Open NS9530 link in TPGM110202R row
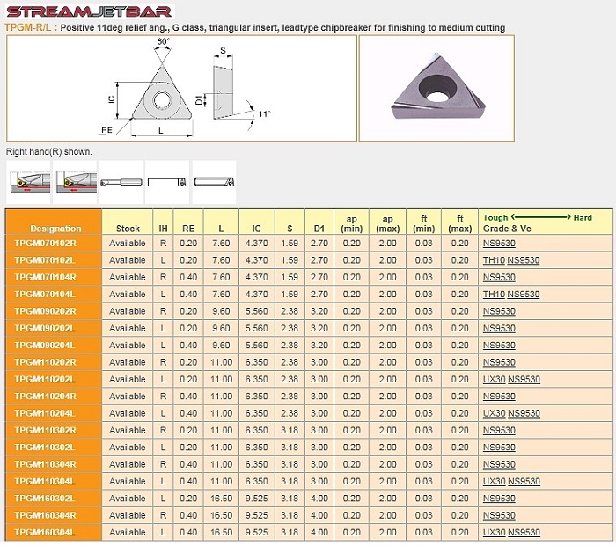 point(499,362)
